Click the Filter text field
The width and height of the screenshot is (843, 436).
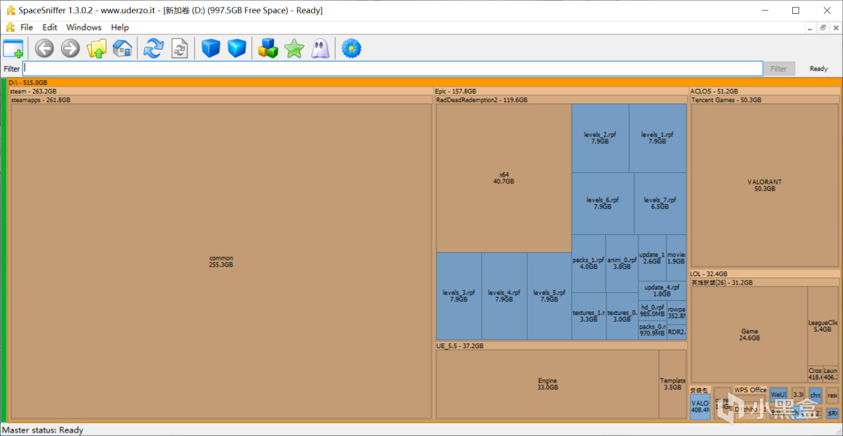(393, 68)
